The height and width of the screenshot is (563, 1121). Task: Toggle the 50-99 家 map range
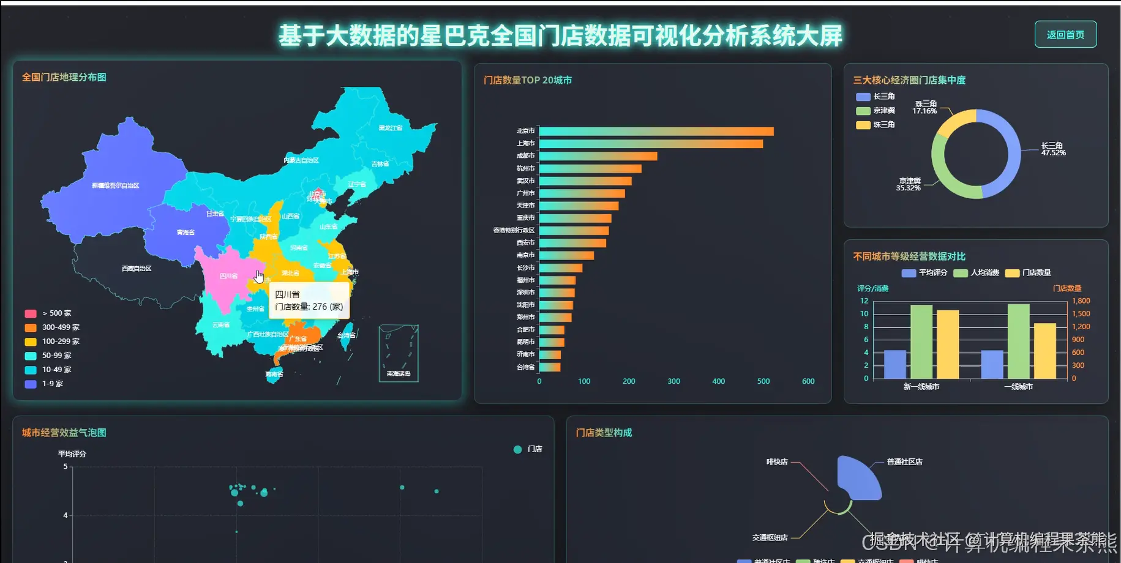[48, 356]
